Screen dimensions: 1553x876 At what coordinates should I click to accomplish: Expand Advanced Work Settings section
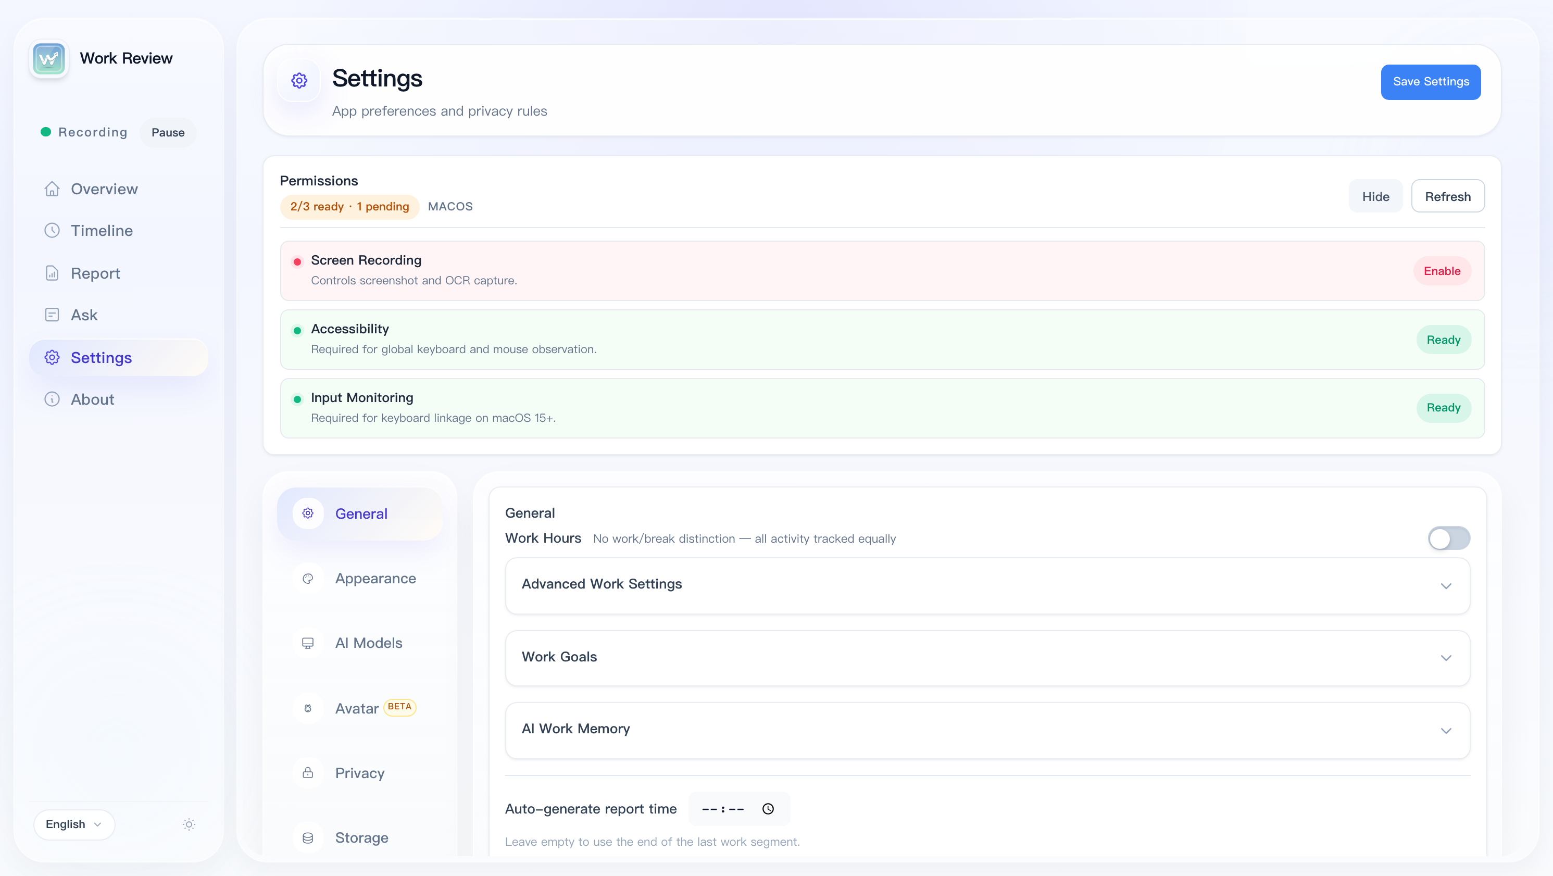(987, 586)
